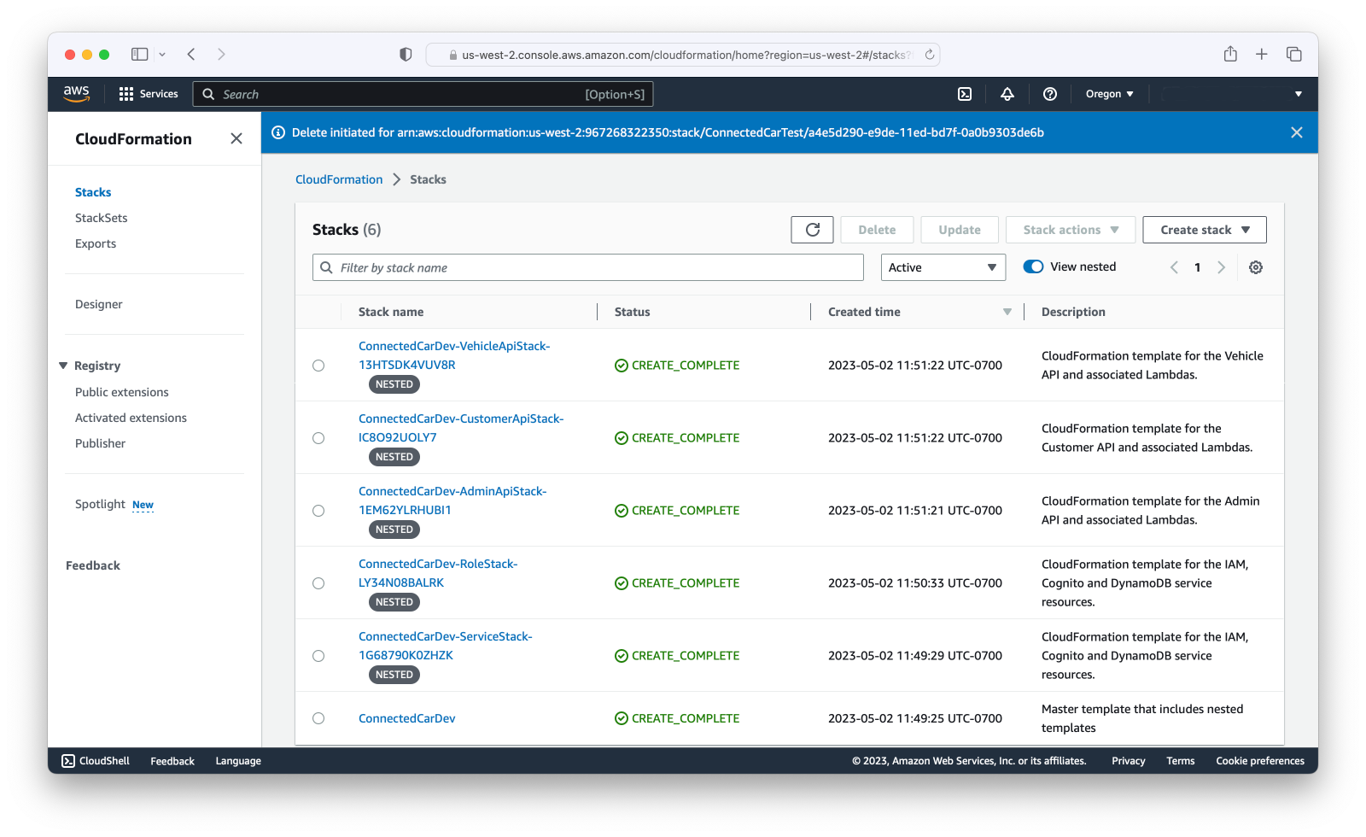Open the Active status filter dropdown
1366x837 pixels.
coord(943,267)
